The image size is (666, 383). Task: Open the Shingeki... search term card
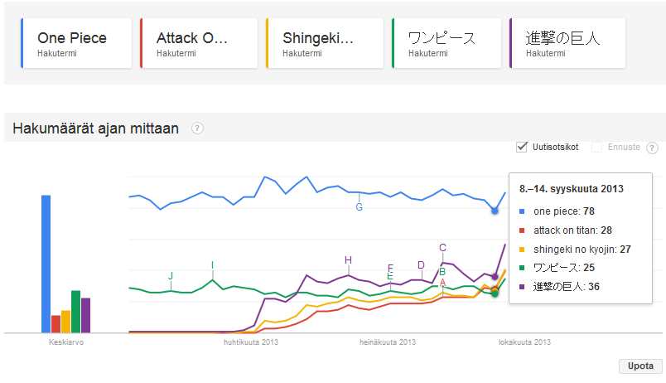coord(325,43)
